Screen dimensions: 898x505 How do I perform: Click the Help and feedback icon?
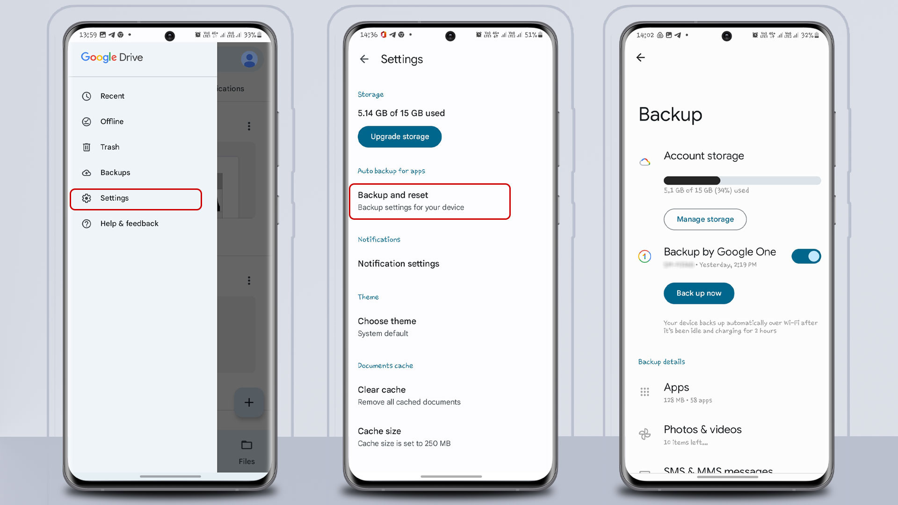[87, 223]
